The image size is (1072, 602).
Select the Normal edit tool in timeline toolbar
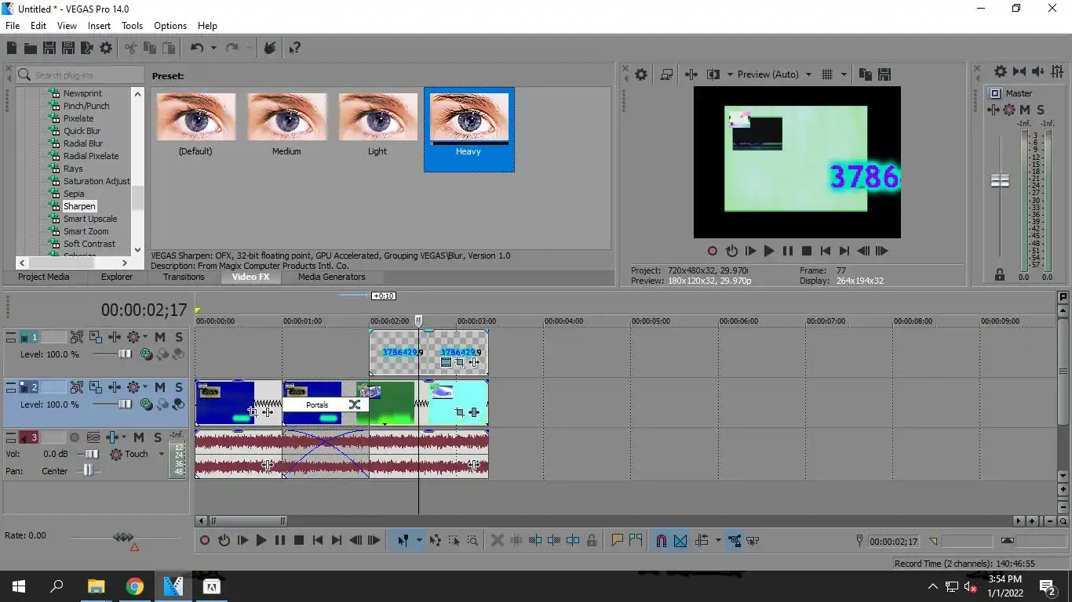pyautogui.click(x=403, y=540)
